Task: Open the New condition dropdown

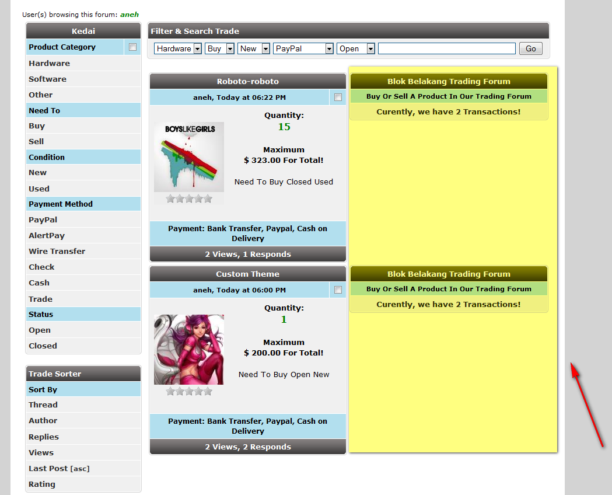Action: click(x=253, y=49)
